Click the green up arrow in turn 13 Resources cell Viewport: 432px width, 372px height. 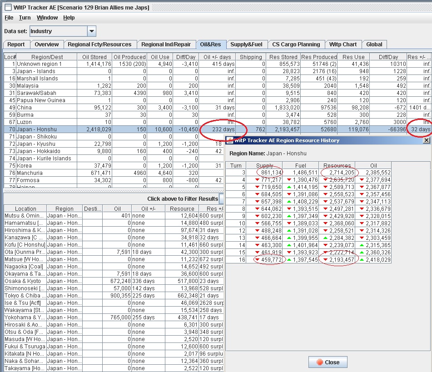(325, 238)
